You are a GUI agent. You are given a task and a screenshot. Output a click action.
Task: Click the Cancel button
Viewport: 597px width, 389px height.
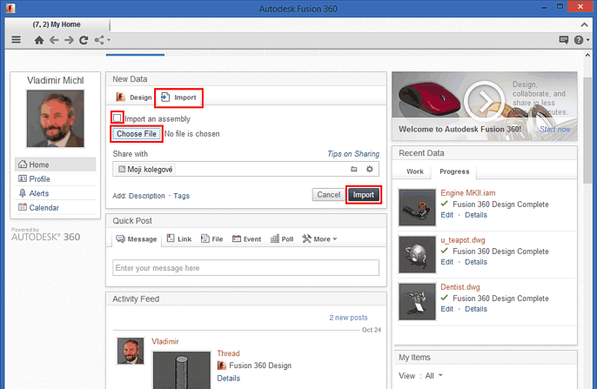click(x=328, y=195)
